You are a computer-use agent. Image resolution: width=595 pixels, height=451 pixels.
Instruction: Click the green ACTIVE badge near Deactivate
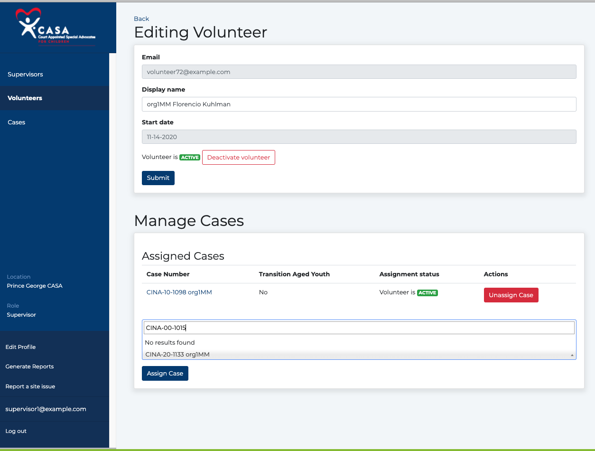tap(190, 158)
